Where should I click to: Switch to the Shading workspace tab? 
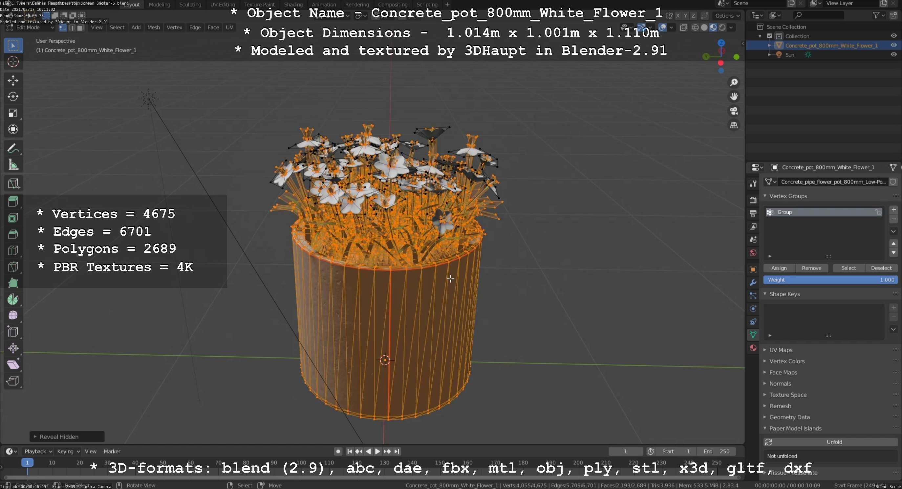click(293, 5)
